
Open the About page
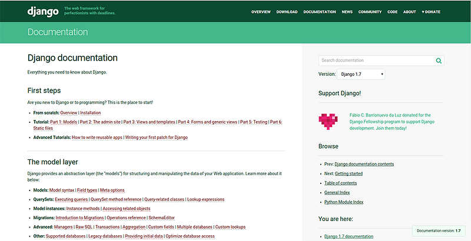click(x=409, y=12)
